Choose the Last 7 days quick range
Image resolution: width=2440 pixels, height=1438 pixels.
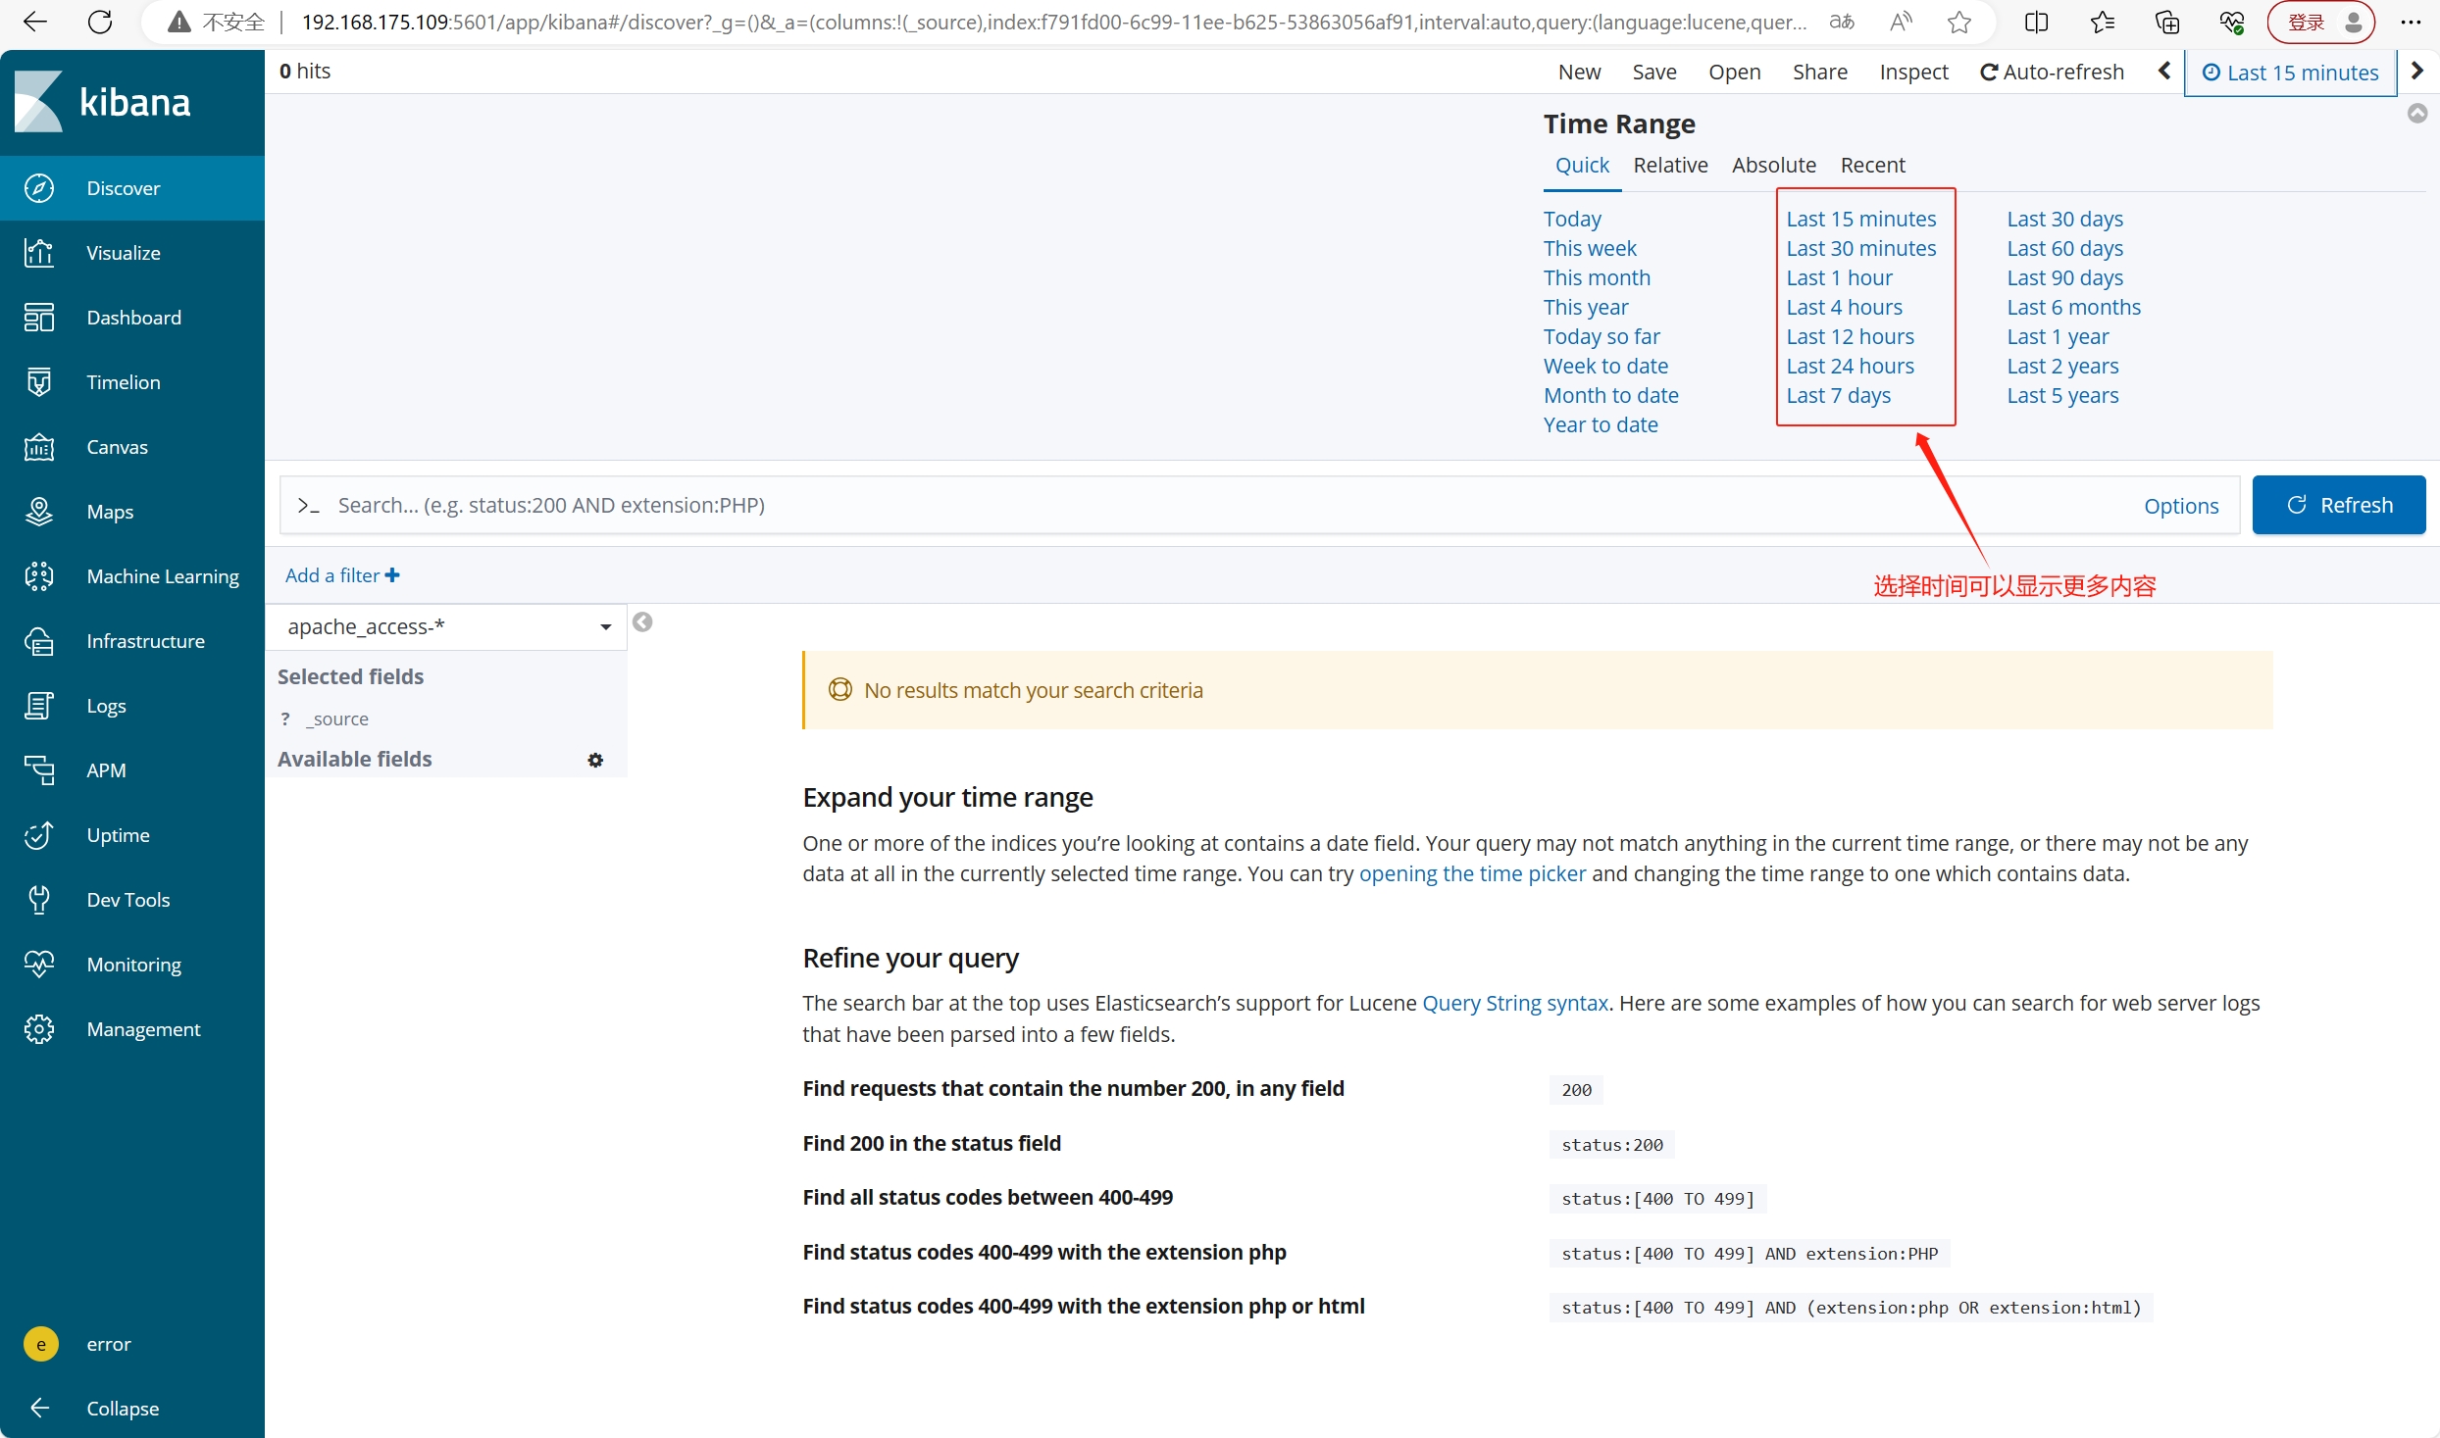pos(1838,395)
